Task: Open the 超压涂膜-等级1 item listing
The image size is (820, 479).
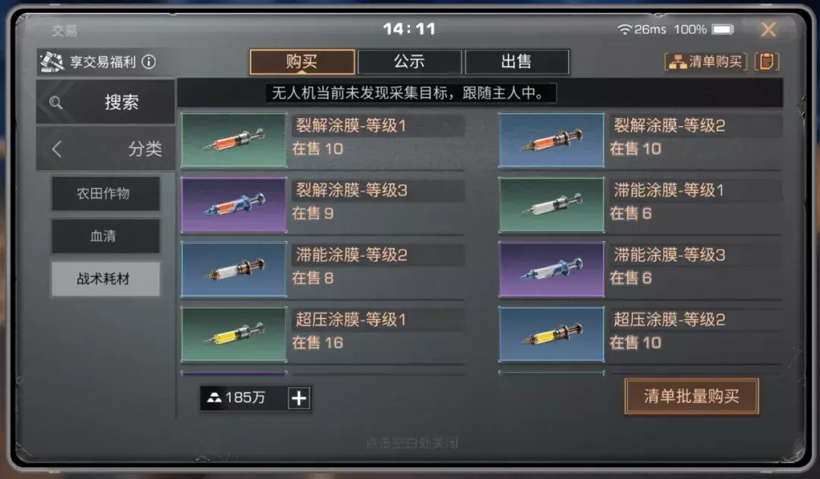Action: [x=323, y=334]
